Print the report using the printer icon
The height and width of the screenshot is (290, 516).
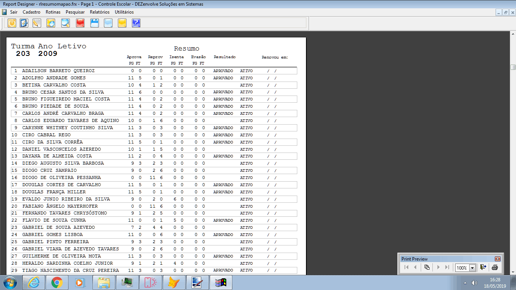pyautogui.click(x=495, y=267)
